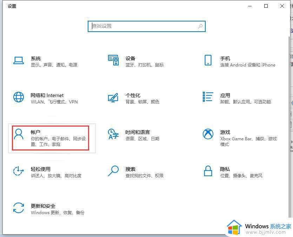Open the 帐户 category title
The width and height of the screenshot is (293, 237).
tap(35, 132)
